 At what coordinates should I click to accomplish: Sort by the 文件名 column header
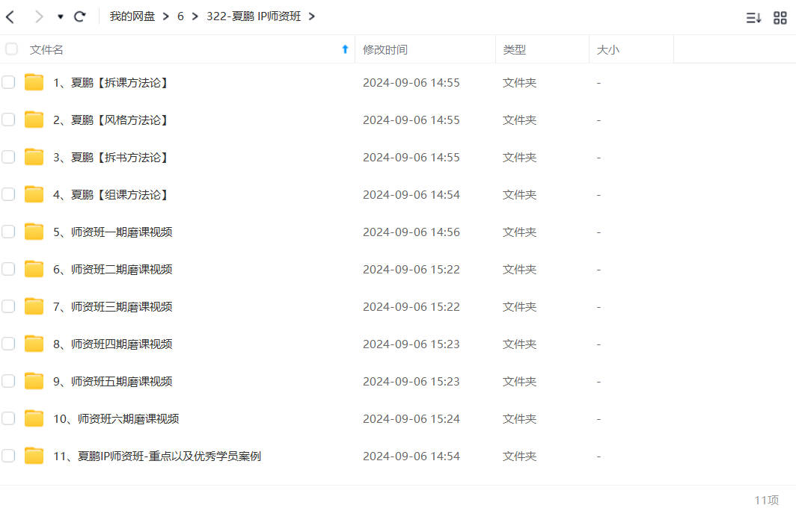[46, 49]
